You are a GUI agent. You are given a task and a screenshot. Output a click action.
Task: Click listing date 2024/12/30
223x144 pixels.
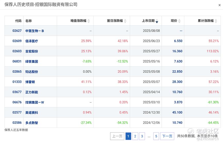point(151,113)
